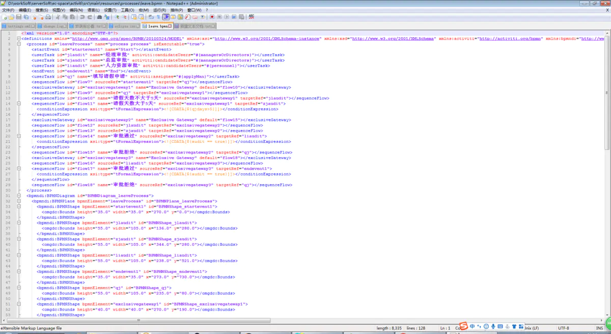Screen dimensions: 611x334
Task: Open emoji face icon on Sogou IME bar
Action: coord(486,326)
